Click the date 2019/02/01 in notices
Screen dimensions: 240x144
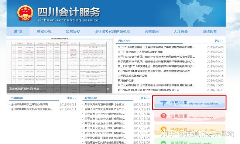(x=215, y=80)
